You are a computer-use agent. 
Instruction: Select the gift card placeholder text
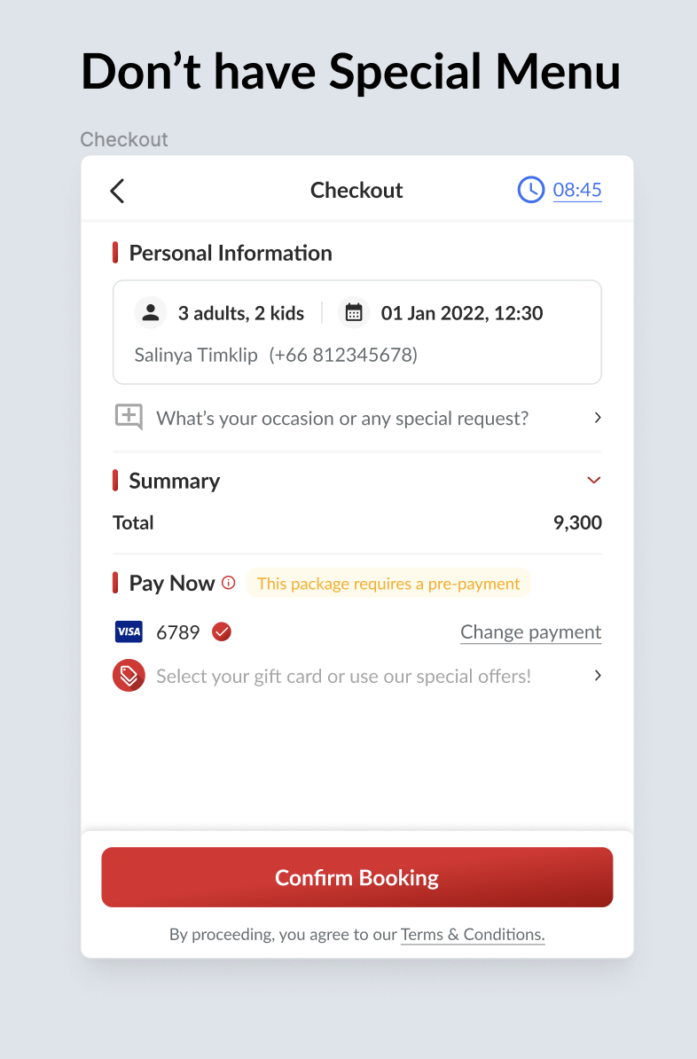click(x=343, y=677)
